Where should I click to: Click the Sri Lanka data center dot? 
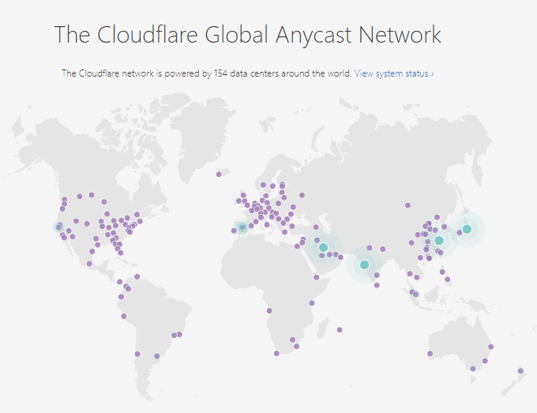[x=377, y=285]
